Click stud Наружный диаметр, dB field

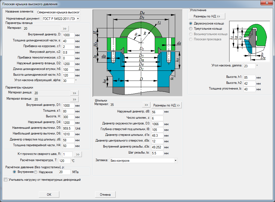157,112
